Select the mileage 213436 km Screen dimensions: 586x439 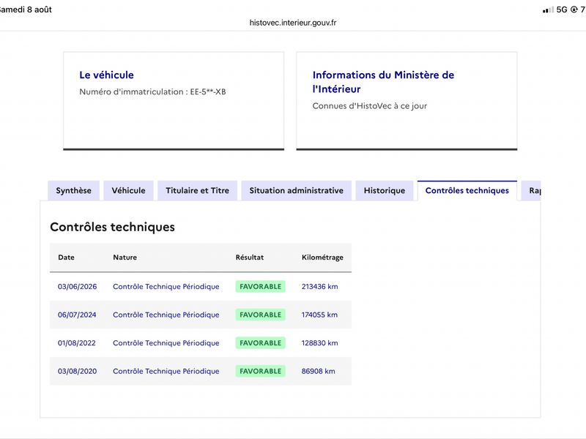point(320,287)
